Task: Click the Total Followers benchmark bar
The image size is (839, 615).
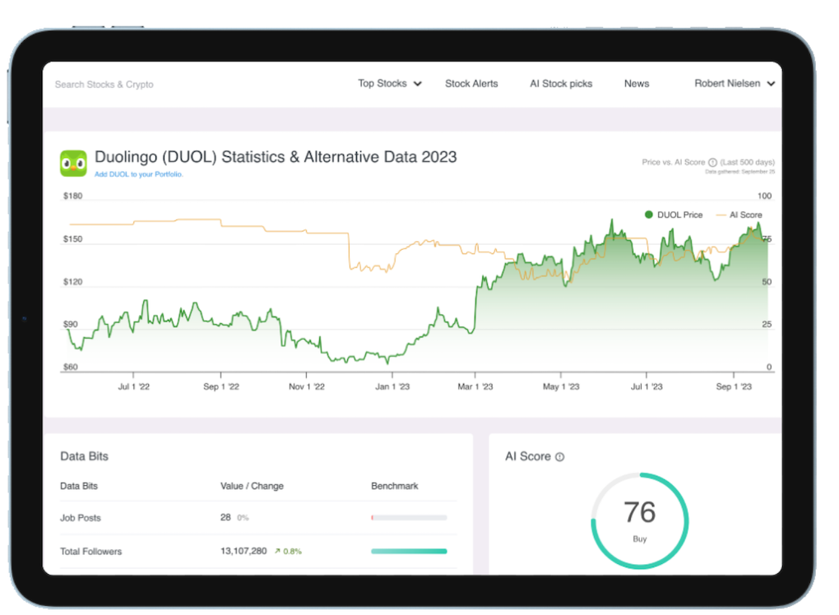Action: pos(409,552)
